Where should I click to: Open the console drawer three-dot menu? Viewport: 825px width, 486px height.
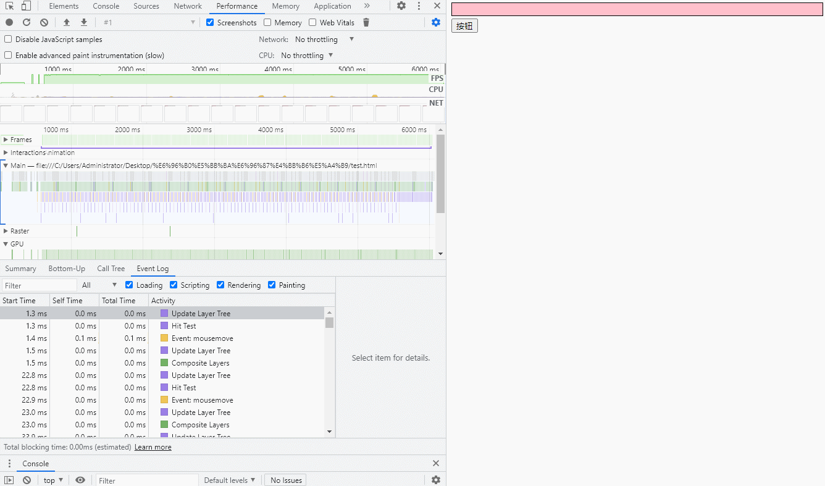[x=9, y=464]
